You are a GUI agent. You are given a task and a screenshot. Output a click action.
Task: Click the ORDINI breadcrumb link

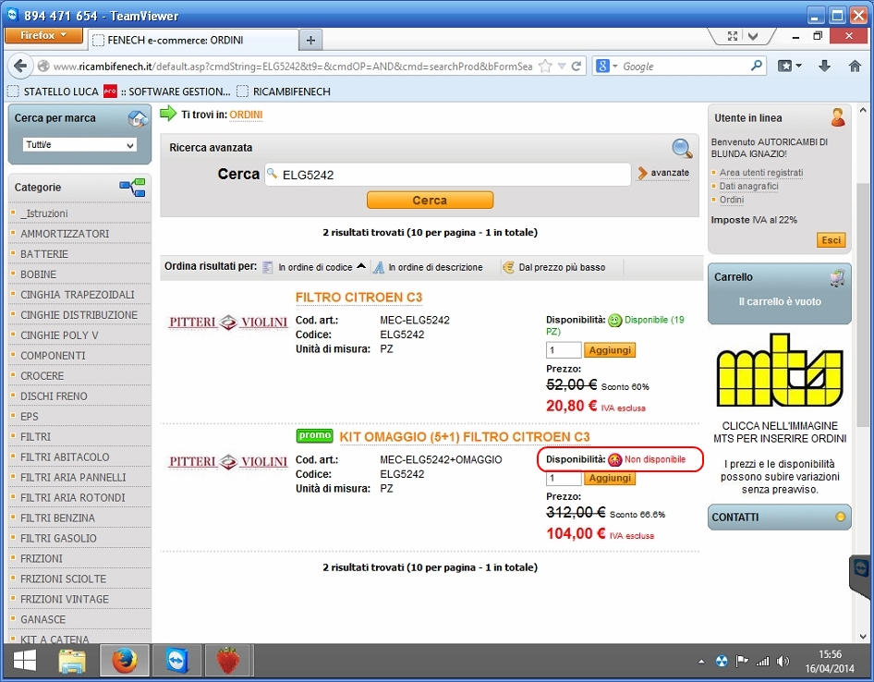click(x=246, y=115)
